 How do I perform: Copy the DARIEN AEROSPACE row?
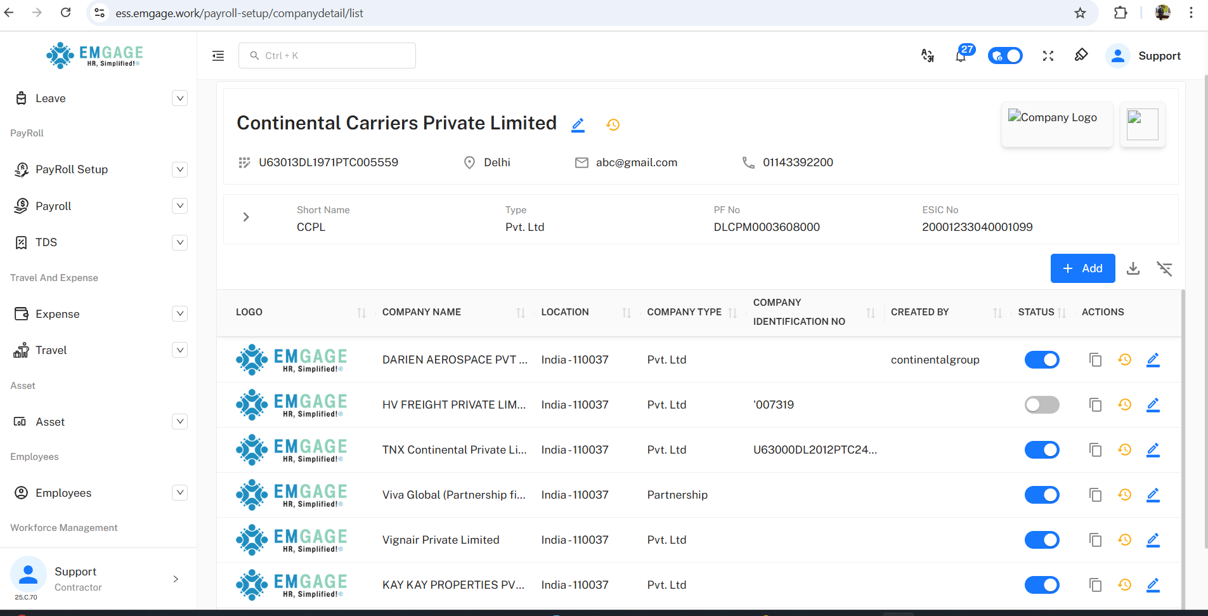pos(1095,360)
